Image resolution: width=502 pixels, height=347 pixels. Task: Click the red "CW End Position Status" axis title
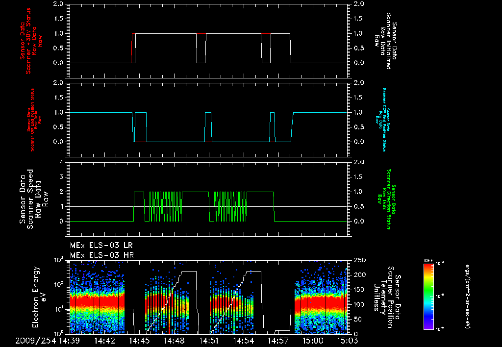pyautogui.click(x=32, y=120)
